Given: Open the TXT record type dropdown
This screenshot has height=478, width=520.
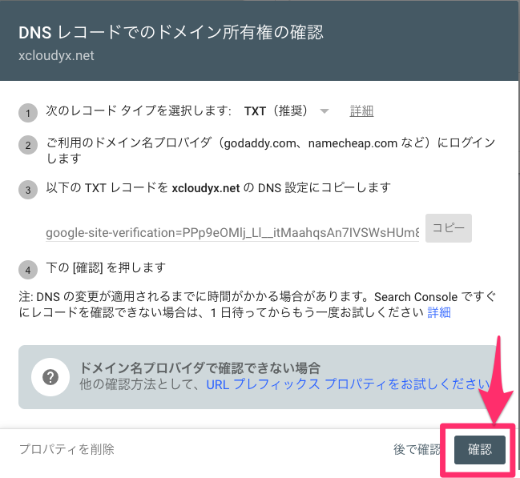Looking at the screenshot, I should click(x=287, y=110).
